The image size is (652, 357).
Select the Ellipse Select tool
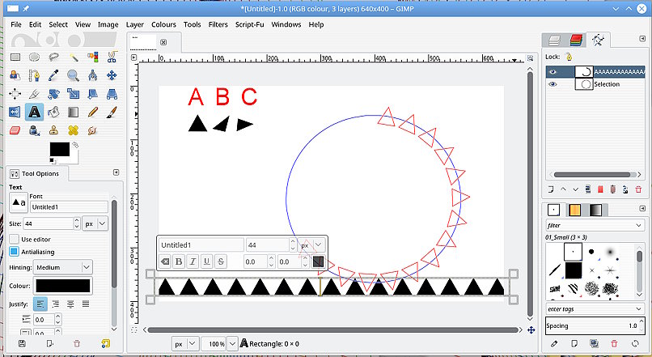pyautogui.click(x=34, y=57)
